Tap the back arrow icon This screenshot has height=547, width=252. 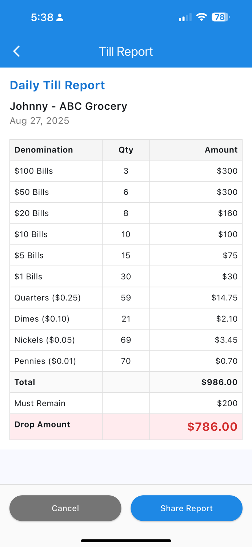tap(17, 51)
